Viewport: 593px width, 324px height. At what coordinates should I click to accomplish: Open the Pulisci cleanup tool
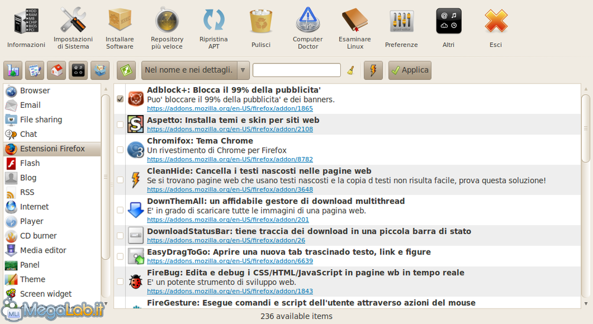[x=261, y=28]
